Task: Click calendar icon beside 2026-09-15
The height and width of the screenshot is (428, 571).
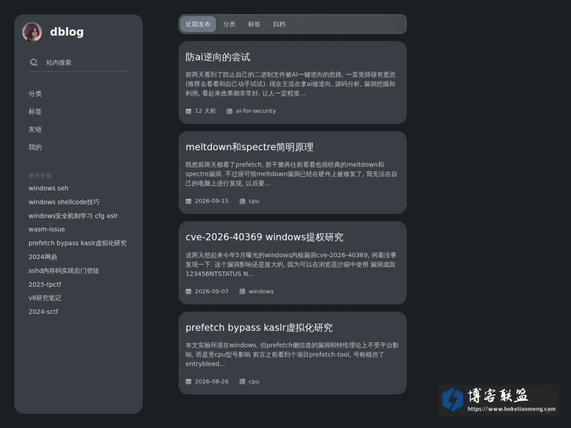Action: pyautogui.click(x=188, y=201)
